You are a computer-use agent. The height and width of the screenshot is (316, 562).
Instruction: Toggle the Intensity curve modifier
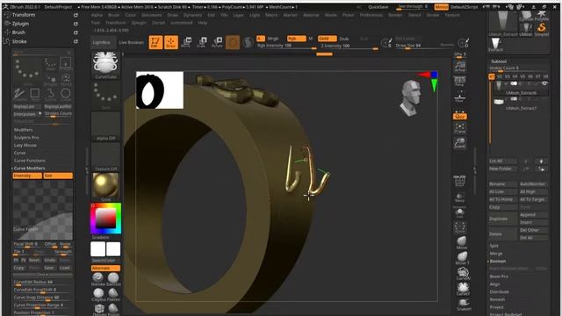pyautogui.click(x=27, y=176)
